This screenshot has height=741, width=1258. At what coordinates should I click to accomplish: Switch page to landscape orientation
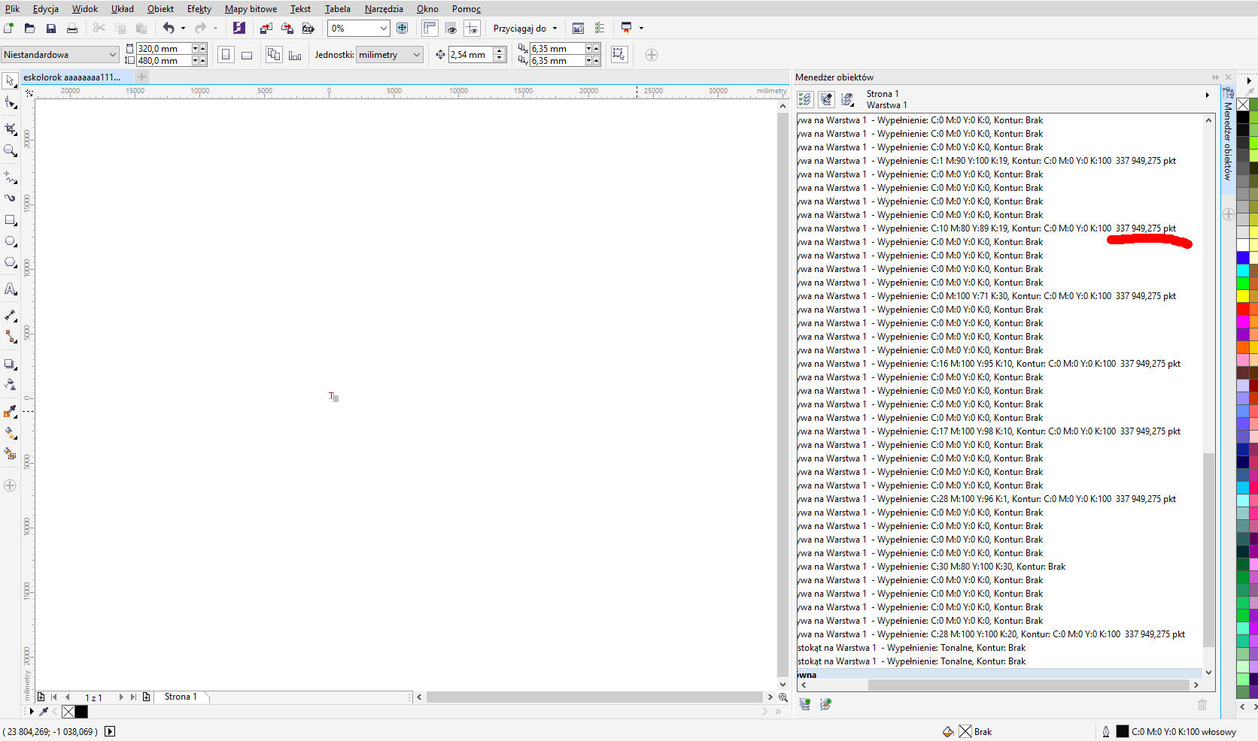(247, 55)
